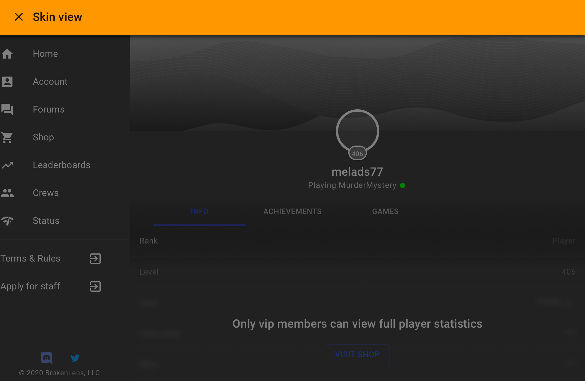Switch to the ACHIEVEMENTS tab

point(292,211)
